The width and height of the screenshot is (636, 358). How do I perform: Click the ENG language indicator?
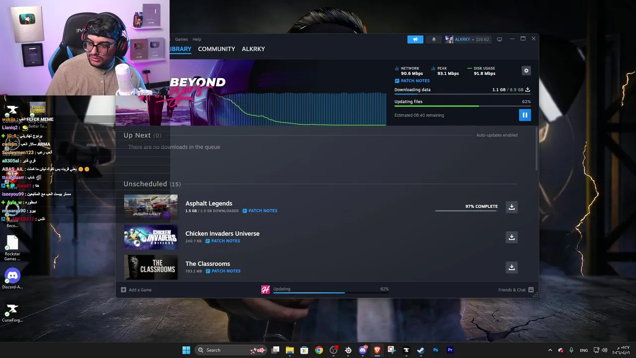pyautogui.click(x=584, y=350)
